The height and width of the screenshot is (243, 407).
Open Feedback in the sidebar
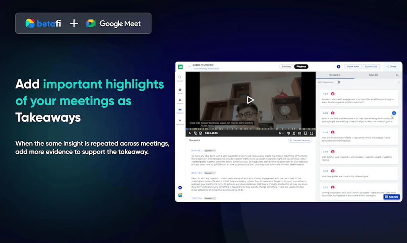[180, 122]
